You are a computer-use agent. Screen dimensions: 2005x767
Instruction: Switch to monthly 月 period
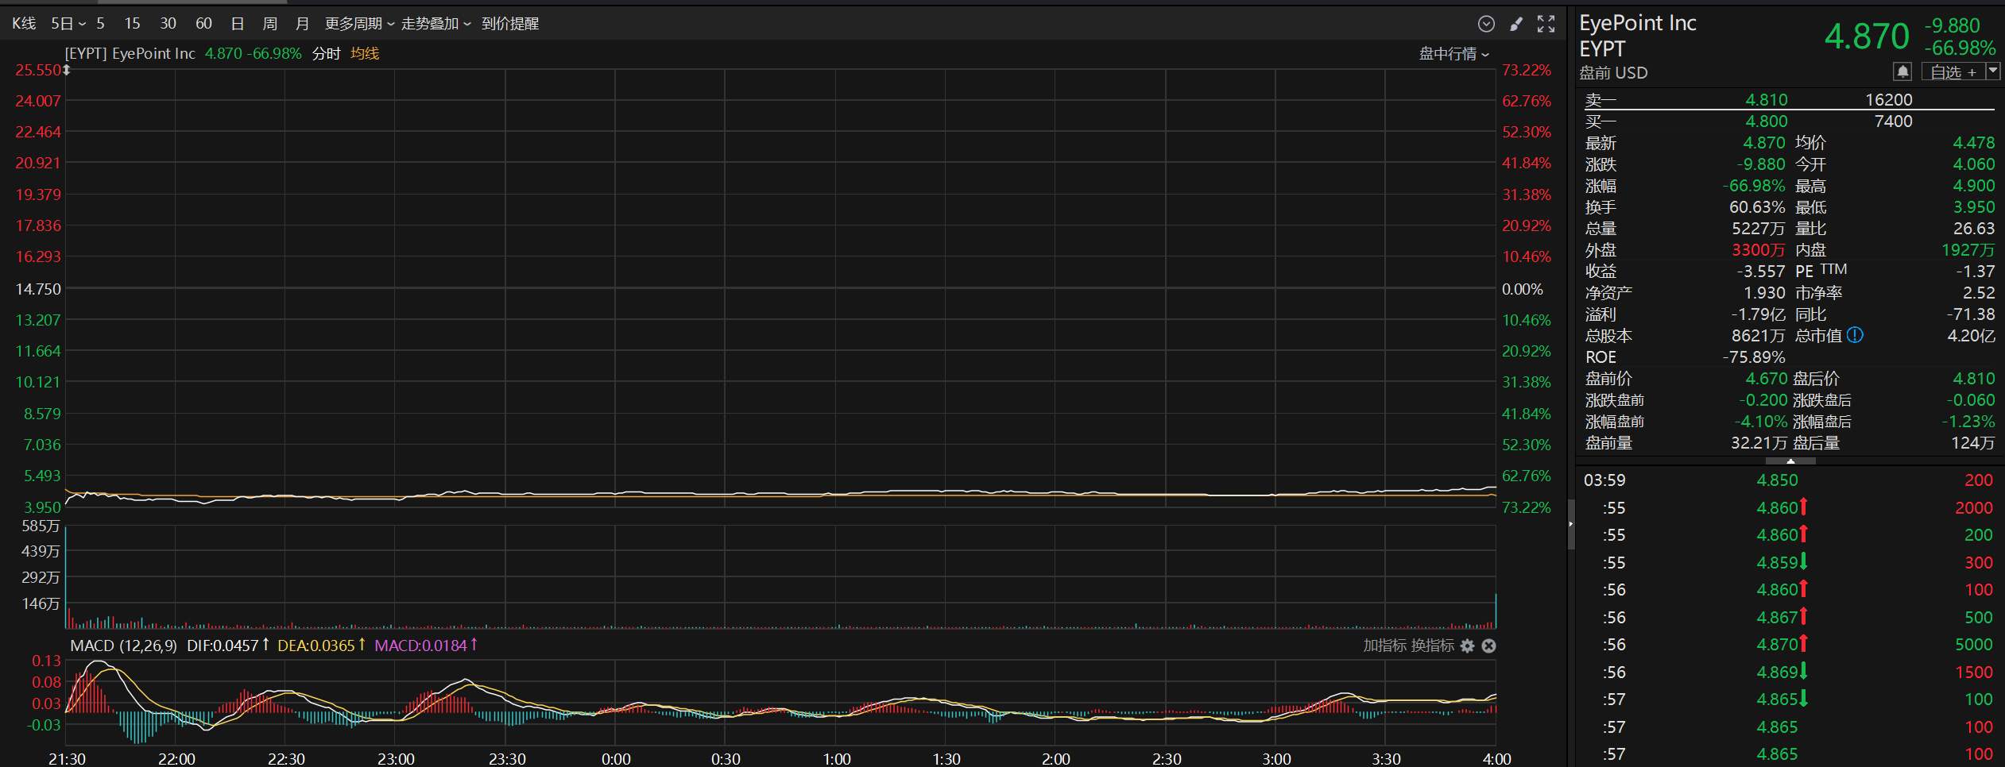click(302, 24)
